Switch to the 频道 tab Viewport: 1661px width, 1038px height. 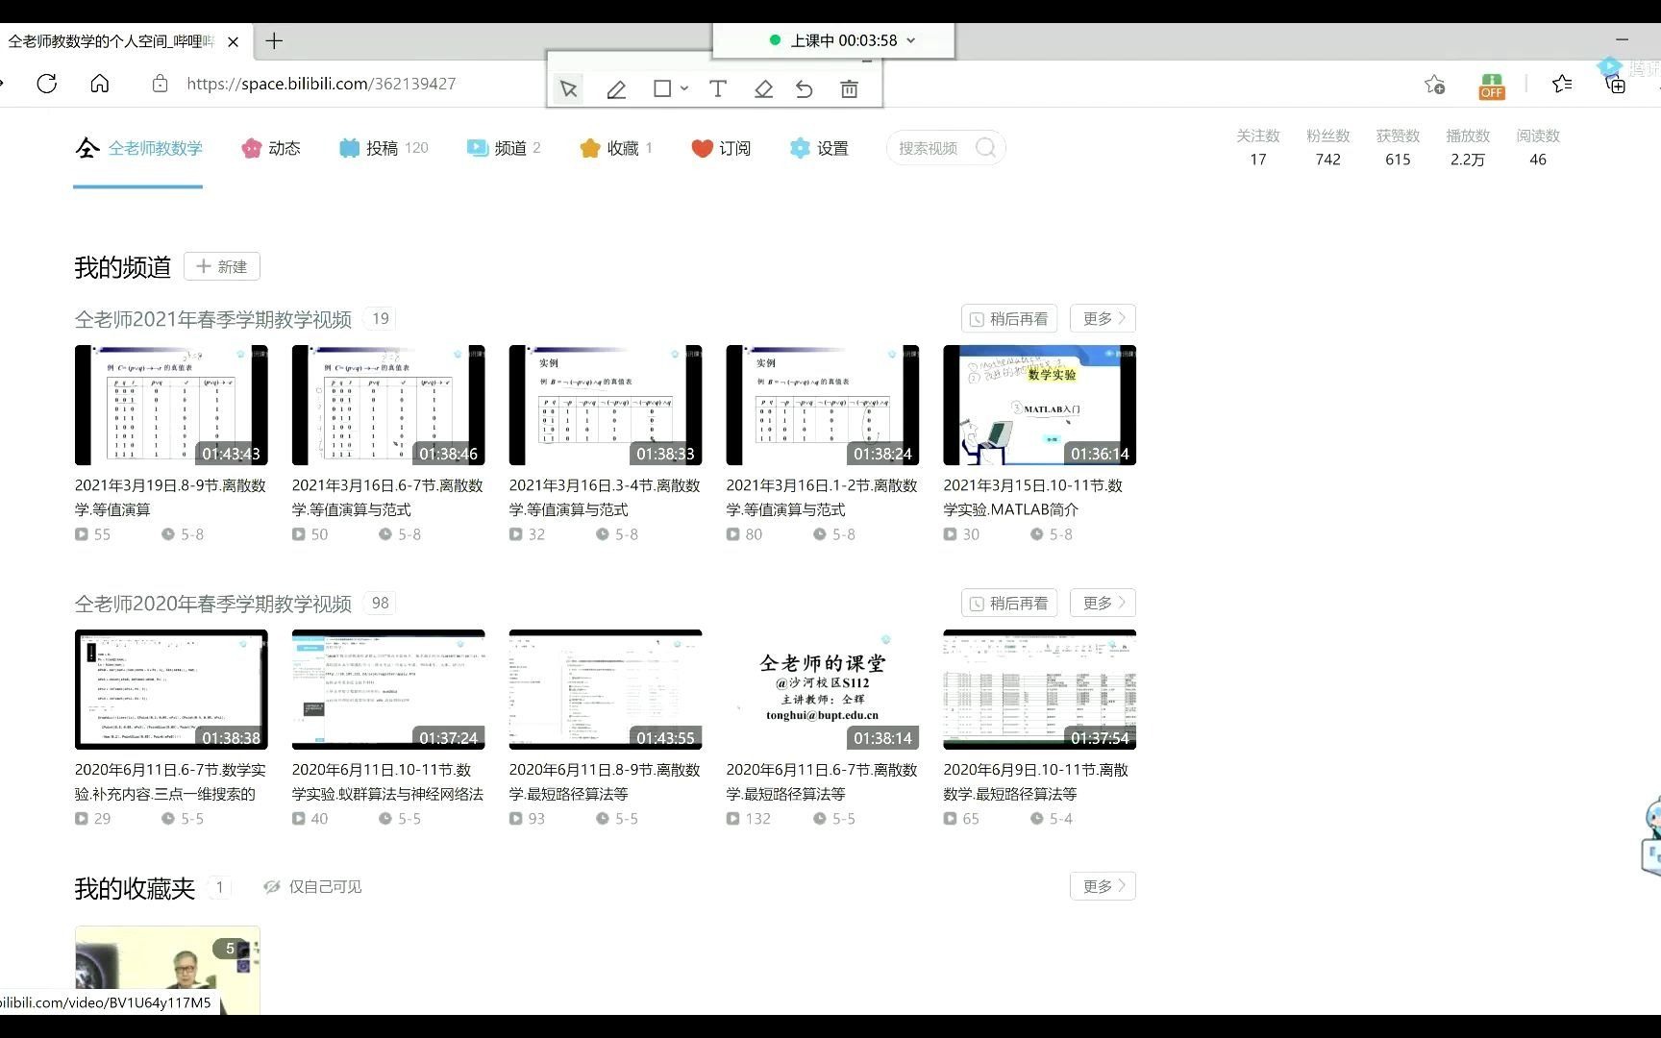[x=504, y=148]
